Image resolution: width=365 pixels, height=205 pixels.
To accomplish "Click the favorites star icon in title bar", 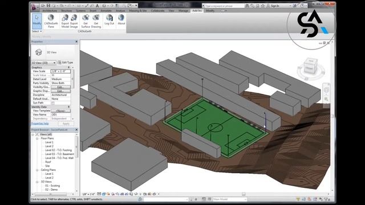I will [x=263, y=6].
